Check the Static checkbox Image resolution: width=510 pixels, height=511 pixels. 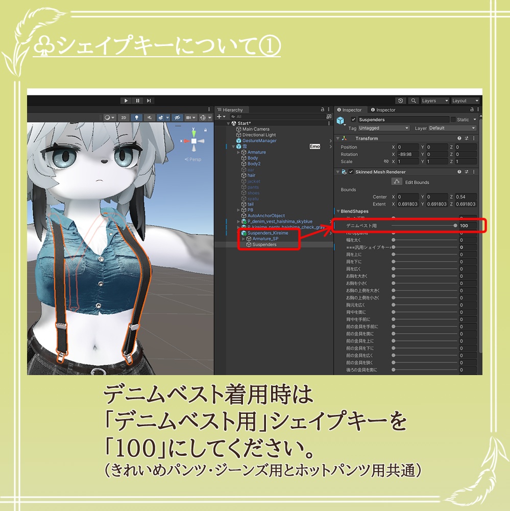(453, 120)
